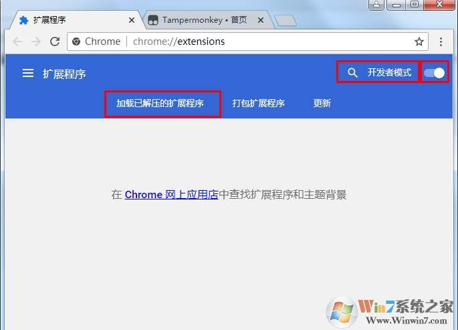This screenshot has width=458, height=330.
Task: Click 加载已解压的扩展程序 button
Action: [160, 103]
